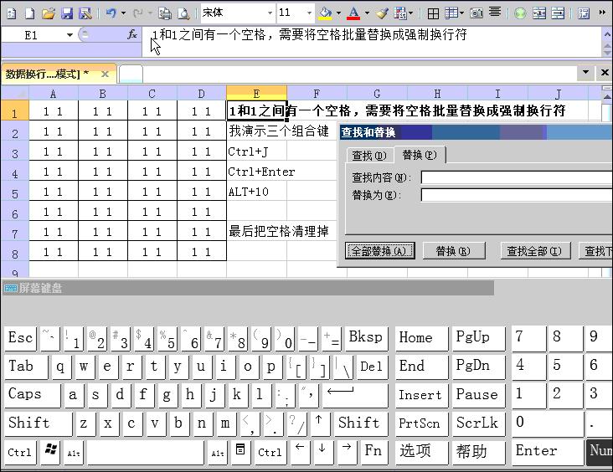Click the Save floppy disk icon
613x472 pixels.
tap(67, 13)
